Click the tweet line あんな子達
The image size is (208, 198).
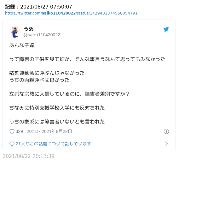tap(22, 45)
